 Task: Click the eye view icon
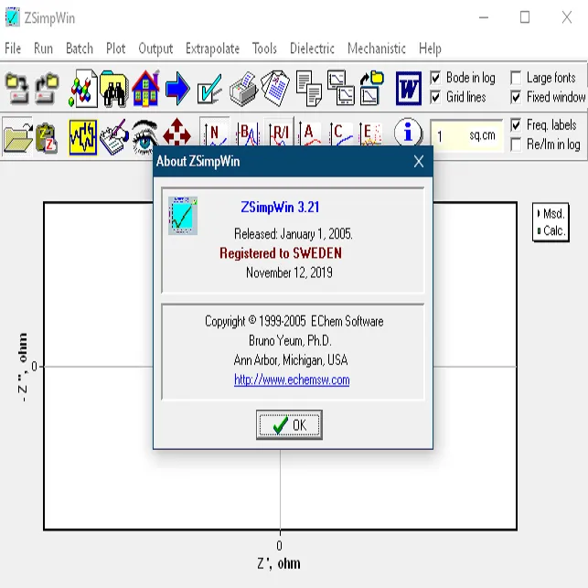point(144,137)
